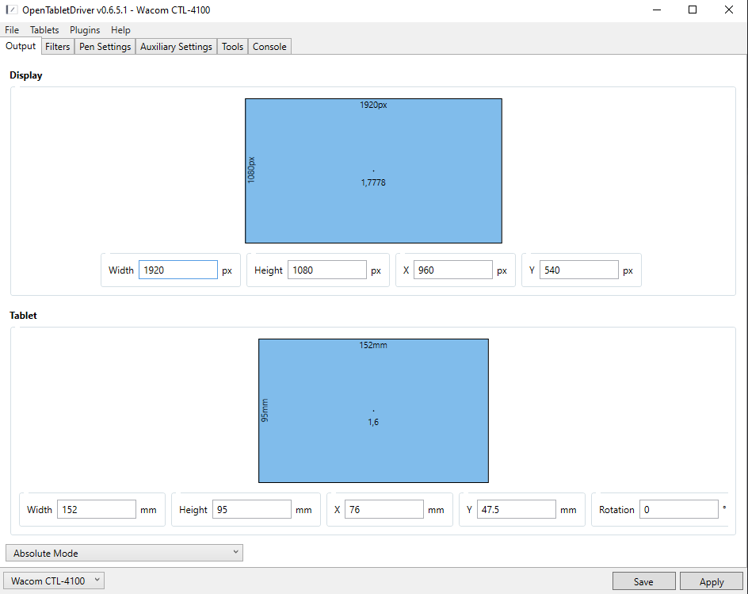Screen dimensions: 748x594
Task: Click the Display section heading
Action: click(x=26, y=75)
